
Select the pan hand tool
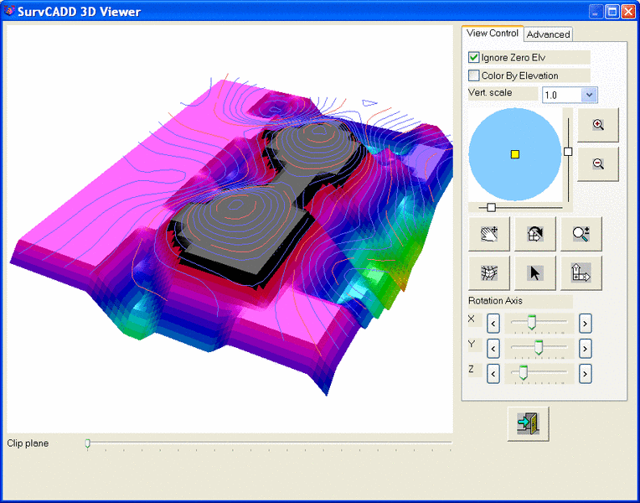tap(489, 234)
